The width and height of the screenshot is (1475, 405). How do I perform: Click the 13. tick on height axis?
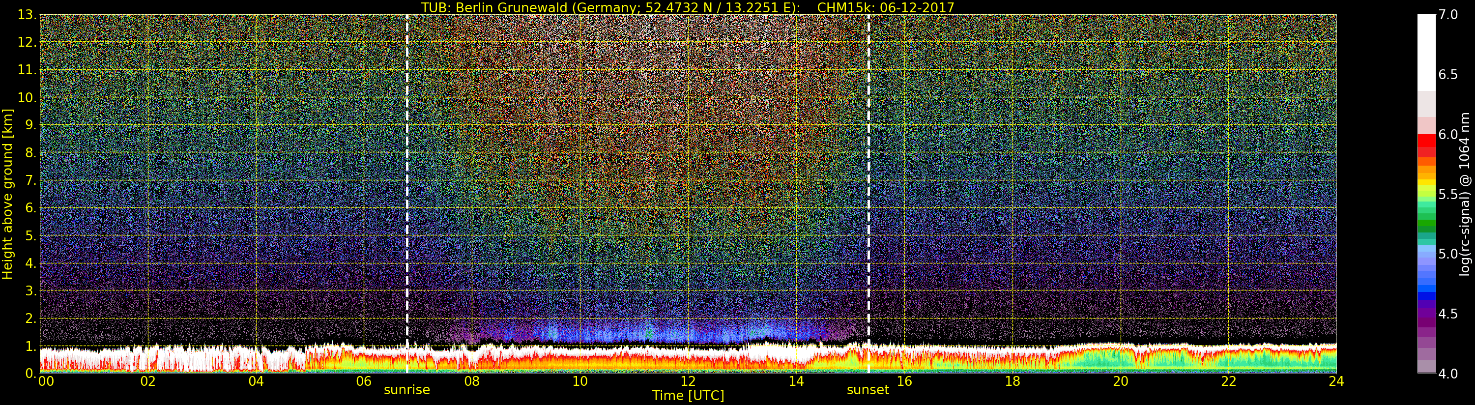(x=27, y=15)
